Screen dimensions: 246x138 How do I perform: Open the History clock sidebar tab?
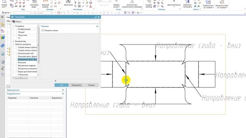[3, 62]
